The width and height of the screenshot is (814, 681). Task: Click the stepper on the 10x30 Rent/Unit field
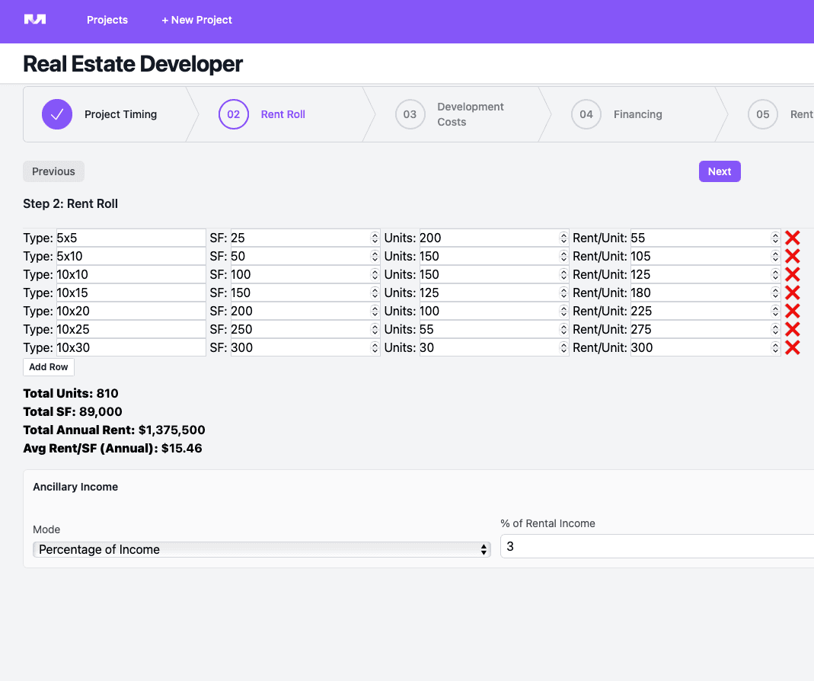pos(775,347)
